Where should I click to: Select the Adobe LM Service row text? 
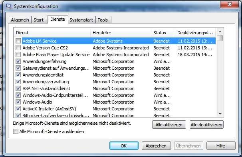tap(40, 41)
